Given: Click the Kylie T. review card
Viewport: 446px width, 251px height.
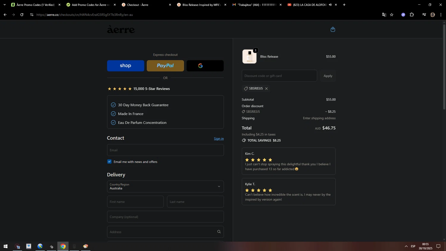Looking at the screenshot, I should coord(289,192).
